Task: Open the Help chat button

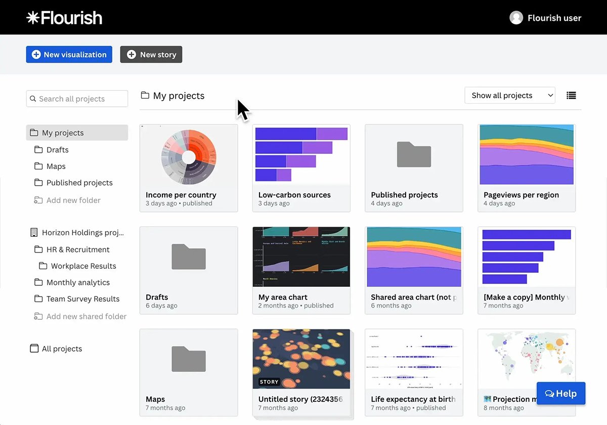Action: (x=560, y=394)
